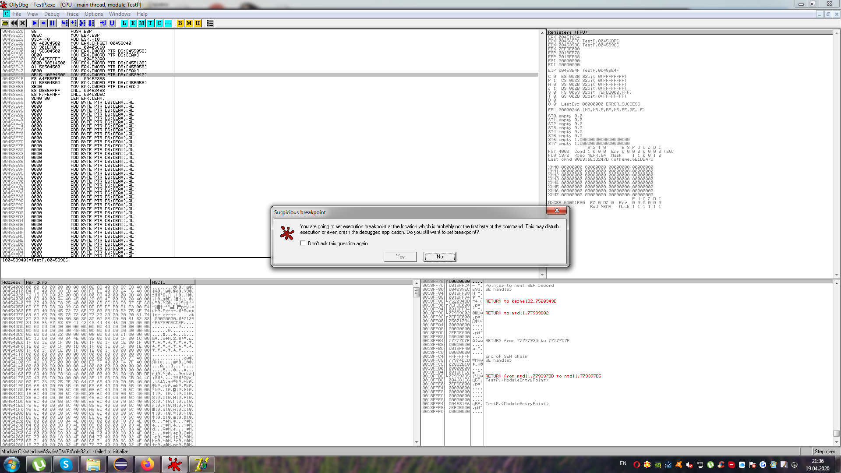
Task: Open the Log window (L) icon
Action: [124, 23]
